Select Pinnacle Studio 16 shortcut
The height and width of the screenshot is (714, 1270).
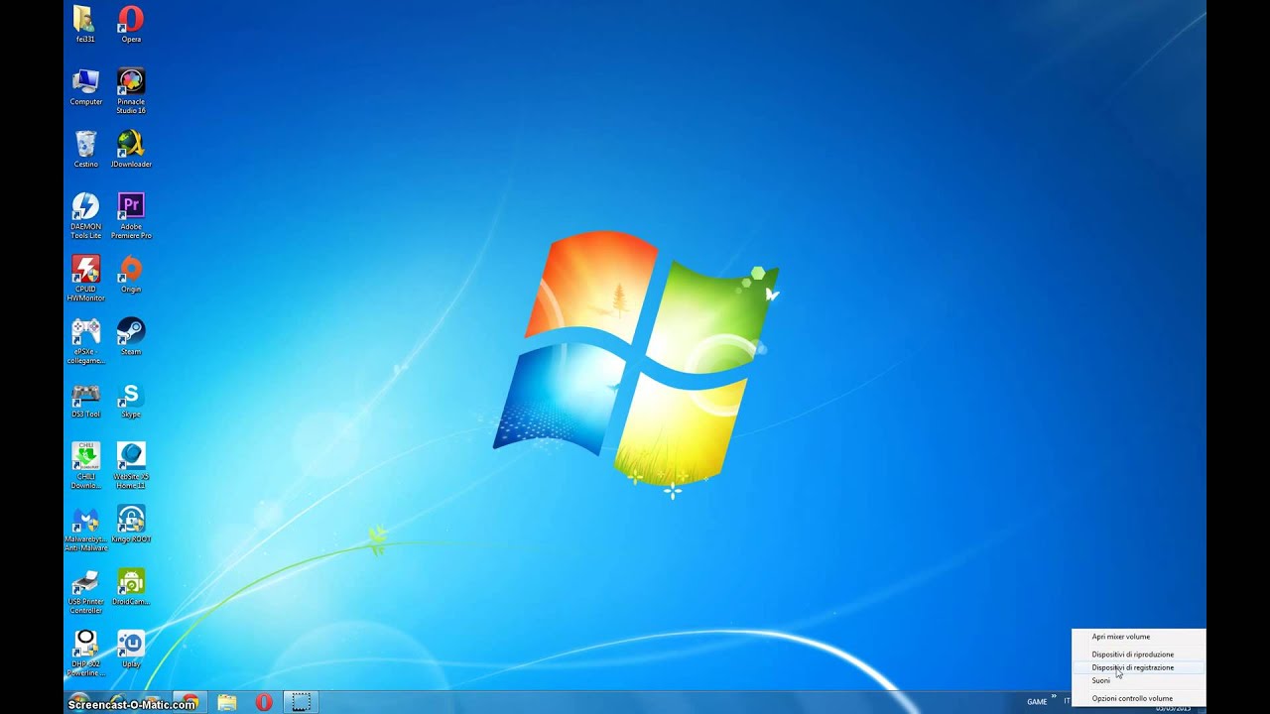[131, 91]
